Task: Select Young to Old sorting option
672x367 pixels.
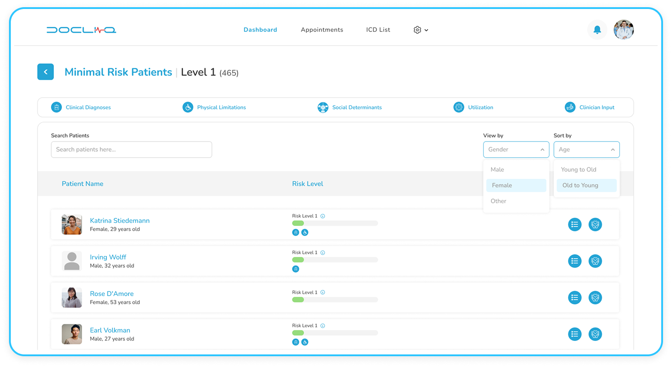Action: 579,169
